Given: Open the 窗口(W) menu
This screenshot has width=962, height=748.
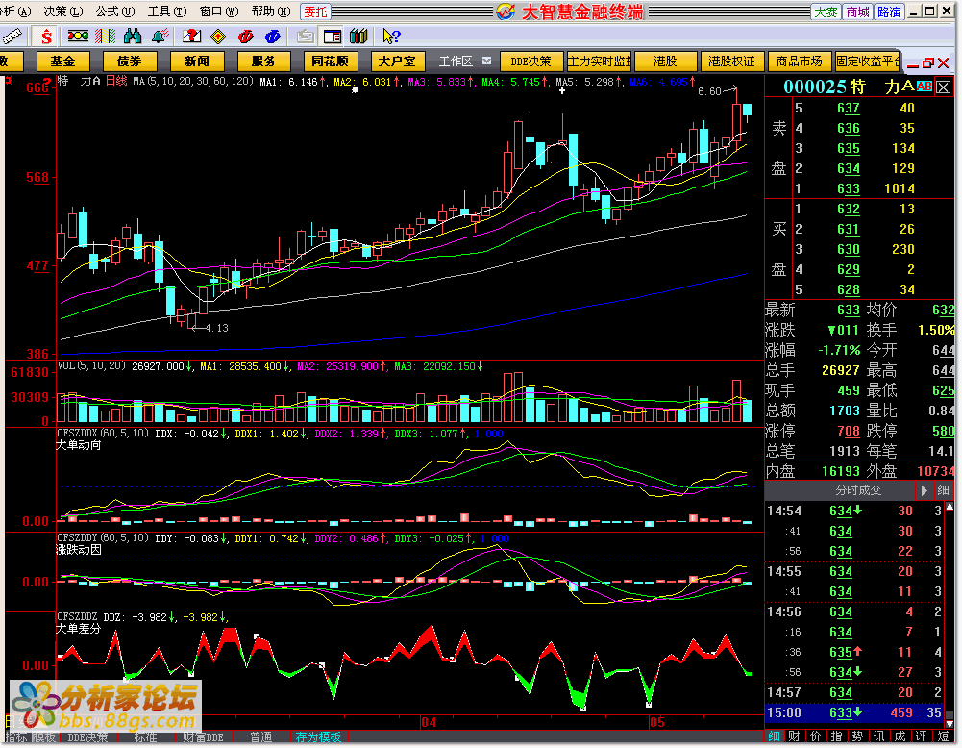Looking at the screenshot, I should coord(220,11).
